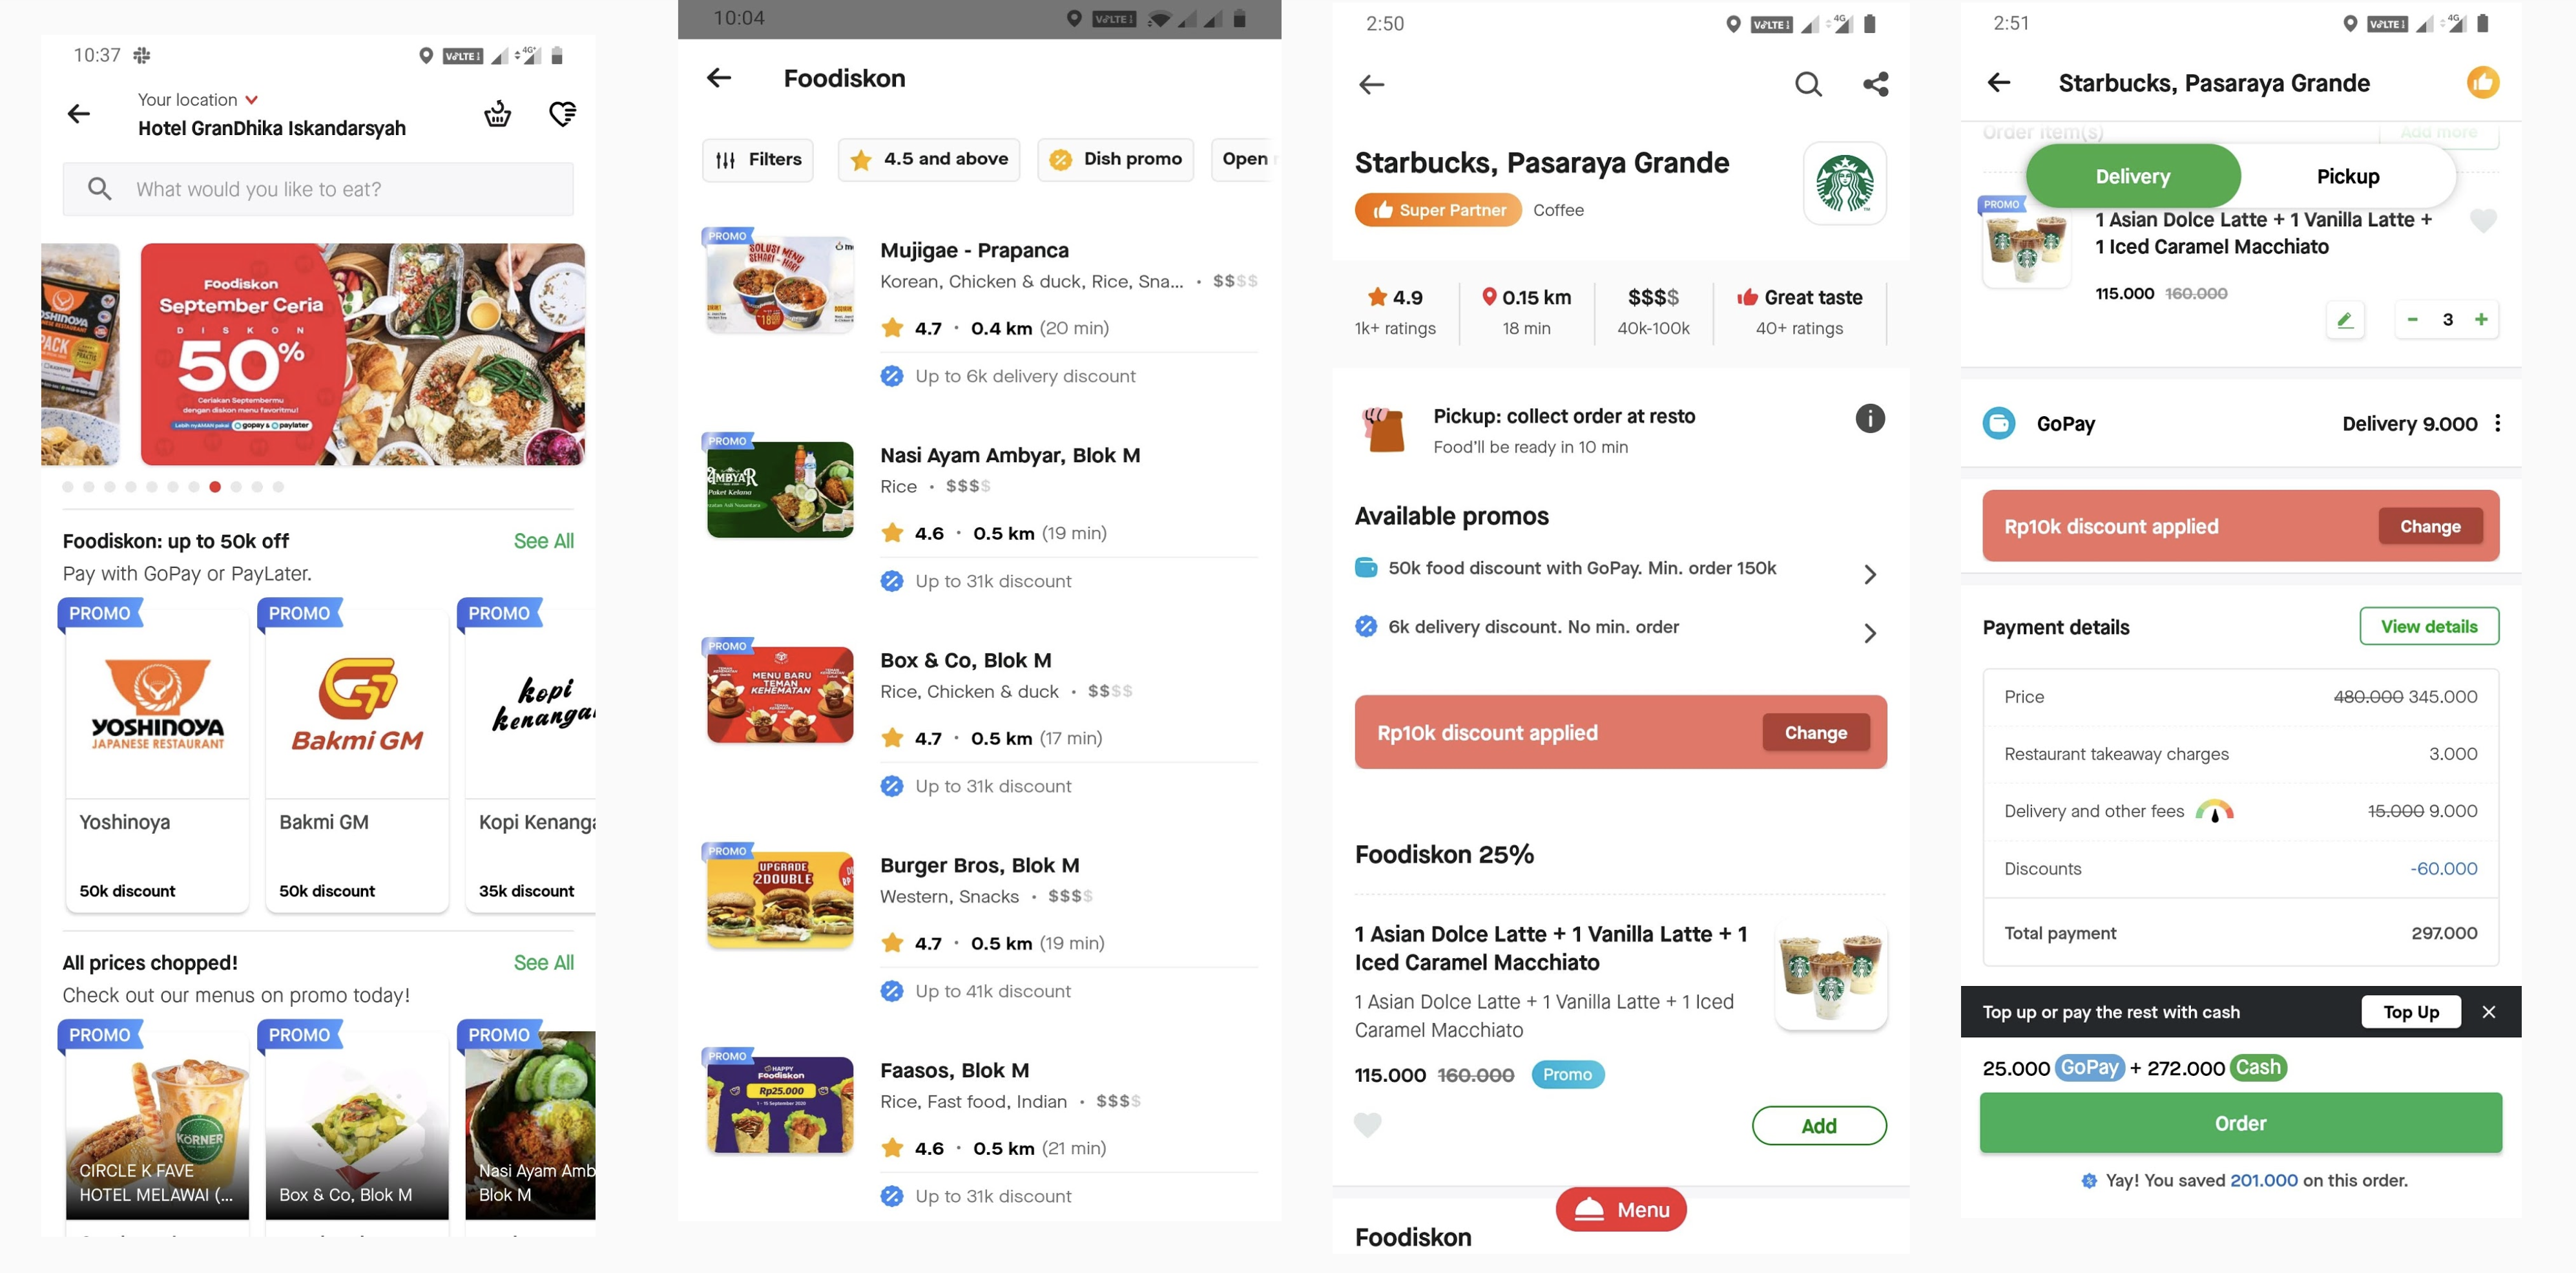The image size is (2576, 1273).
Task: Share the Starbucks restaurant page
Action: click(x=1875, y=84)
